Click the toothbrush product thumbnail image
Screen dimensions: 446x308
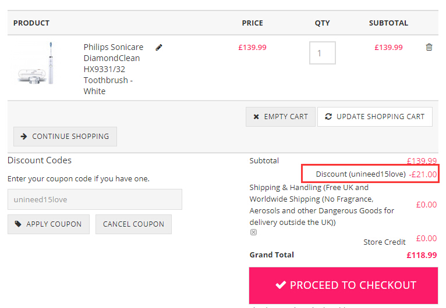click(36, 63)
